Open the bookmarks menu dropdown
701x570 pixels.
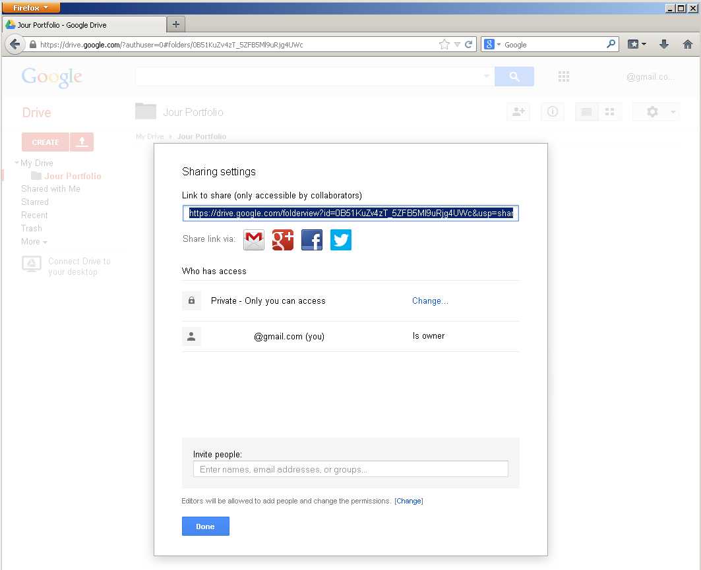637,45
